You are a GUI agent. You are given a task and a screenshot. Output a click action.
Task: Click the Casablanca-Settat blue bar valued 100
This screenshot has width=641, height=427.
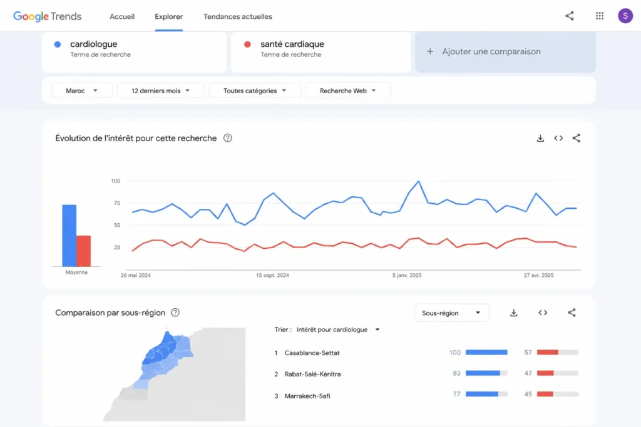point(486,353)
